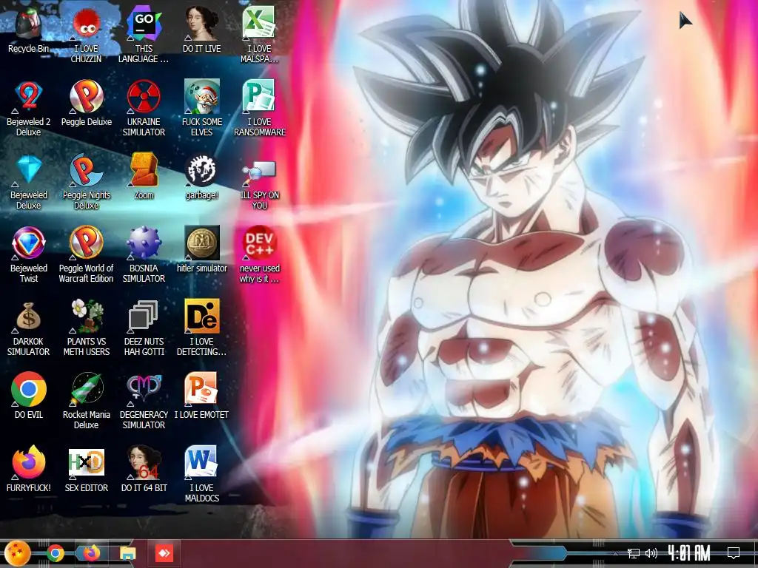
Task: Launch DARKOK SIMULATOR money bag icon
Action: click(x=29, y=317)
